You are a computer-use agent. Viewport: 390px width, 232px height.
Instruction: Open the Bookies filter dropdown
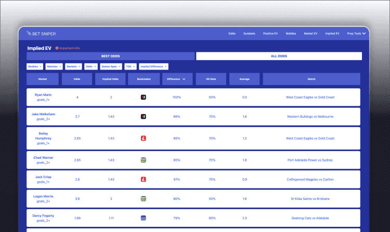[x=35, y=66]
